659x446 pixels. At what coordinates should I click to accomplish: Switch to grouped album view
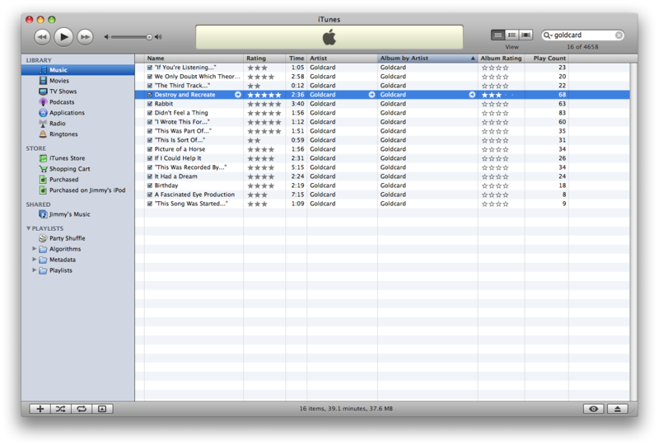pyautogui.click(x=512, y=35)
